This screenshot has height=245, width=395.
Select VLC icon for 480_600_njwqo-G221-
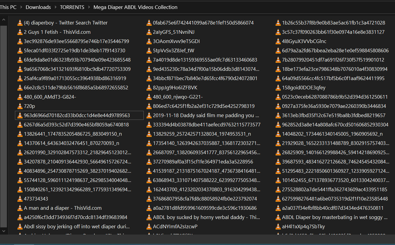[x=149, y=97]
